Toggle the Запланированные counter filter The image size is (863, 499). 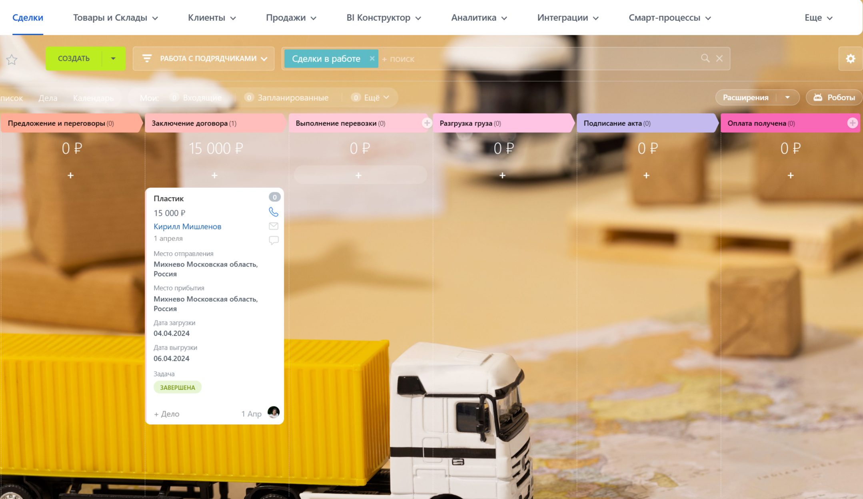pos(288,97)
